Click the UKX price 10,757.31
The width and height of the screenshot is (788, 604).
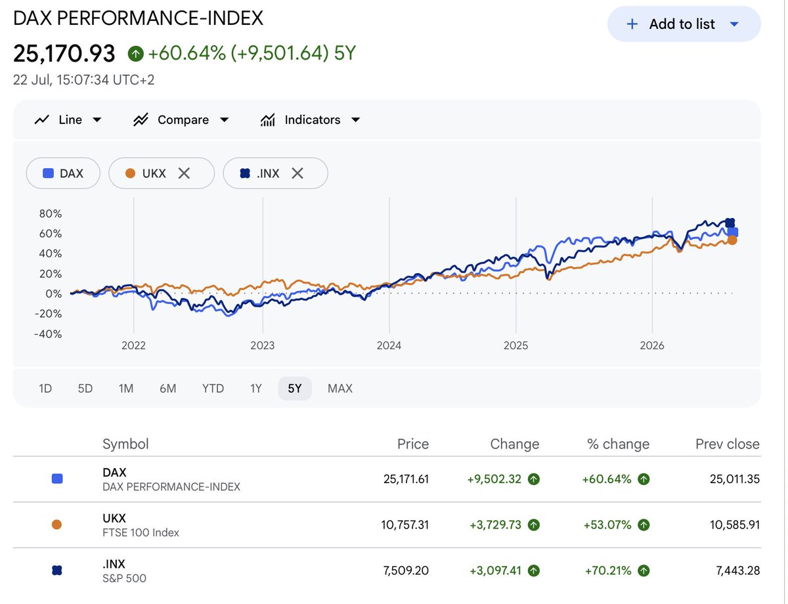(x=406, y=525)
